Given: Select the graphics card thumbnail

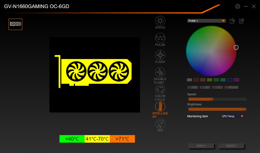Looking at the screenshot, I should click(x=15, y=24).
